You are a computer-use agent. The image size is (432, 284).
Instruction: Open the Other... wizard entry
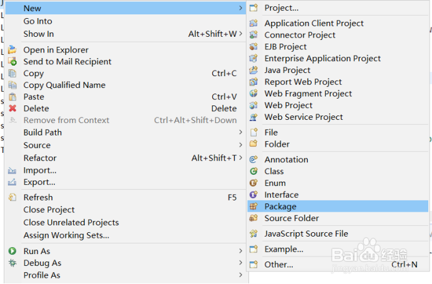278,265
